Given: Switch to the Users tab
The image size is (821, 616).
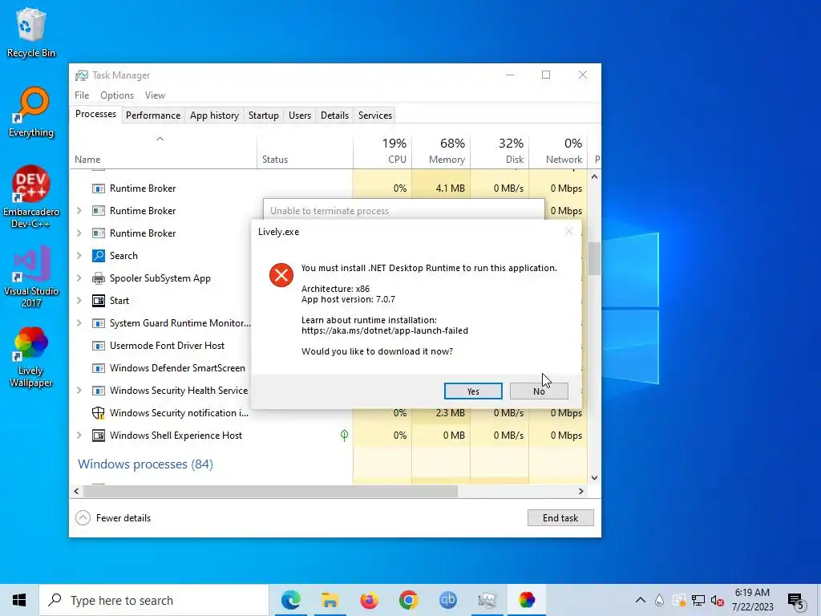Looking at the screenshot, I should pos(300,115).
